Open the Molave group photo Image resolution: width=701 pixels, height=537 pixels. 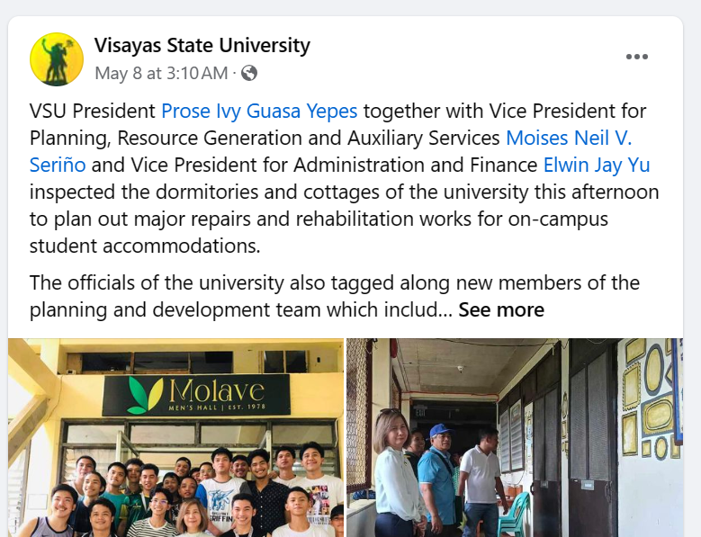click(x=176, y=468)
